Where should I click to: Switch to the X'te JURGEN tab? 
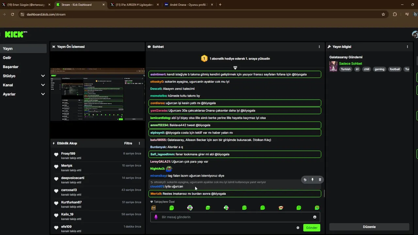(134, 5)
